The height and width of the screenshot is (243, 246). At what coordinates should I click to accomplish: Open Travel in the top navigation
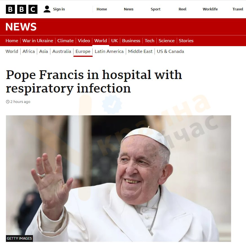click(x=238, y=9)
